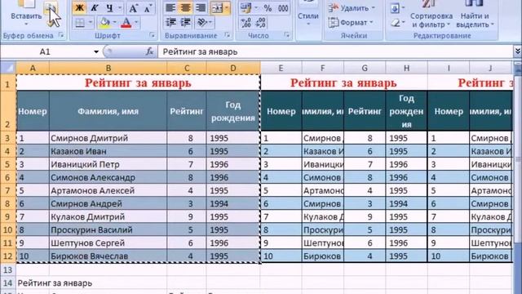The height and width of the screenshot is (294, 522).
Task: Open the underline style dropdown arrow
Action: click(120, 8)
